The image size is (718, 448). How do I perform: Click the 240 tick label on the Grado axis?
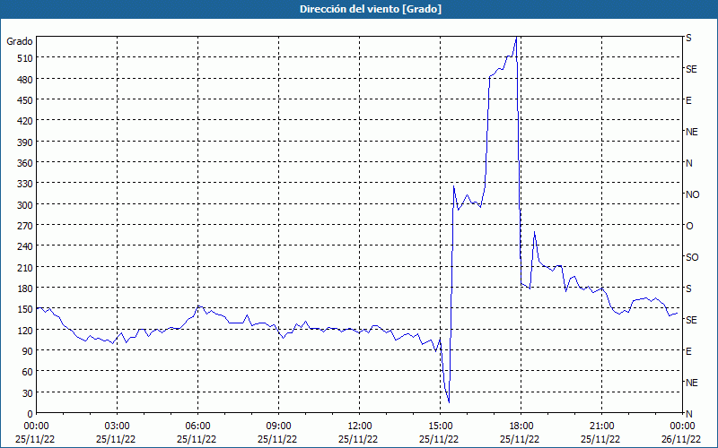pos(26,246)
